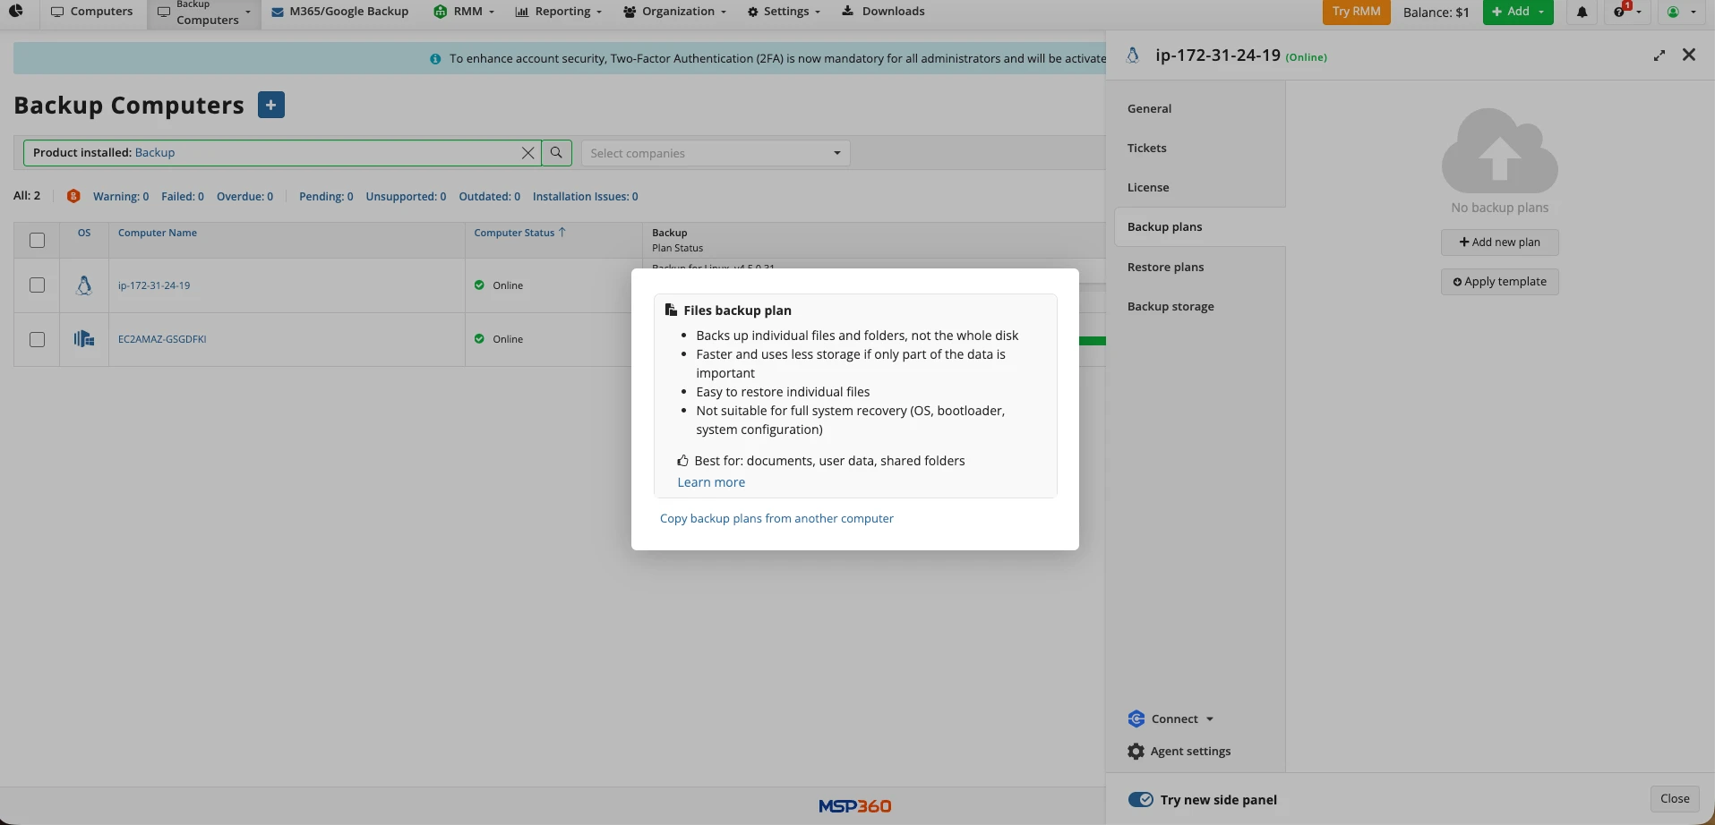Toggle the Try new side panel switch
This screenshot has height=825, width=1715.
click(1140, 800)
